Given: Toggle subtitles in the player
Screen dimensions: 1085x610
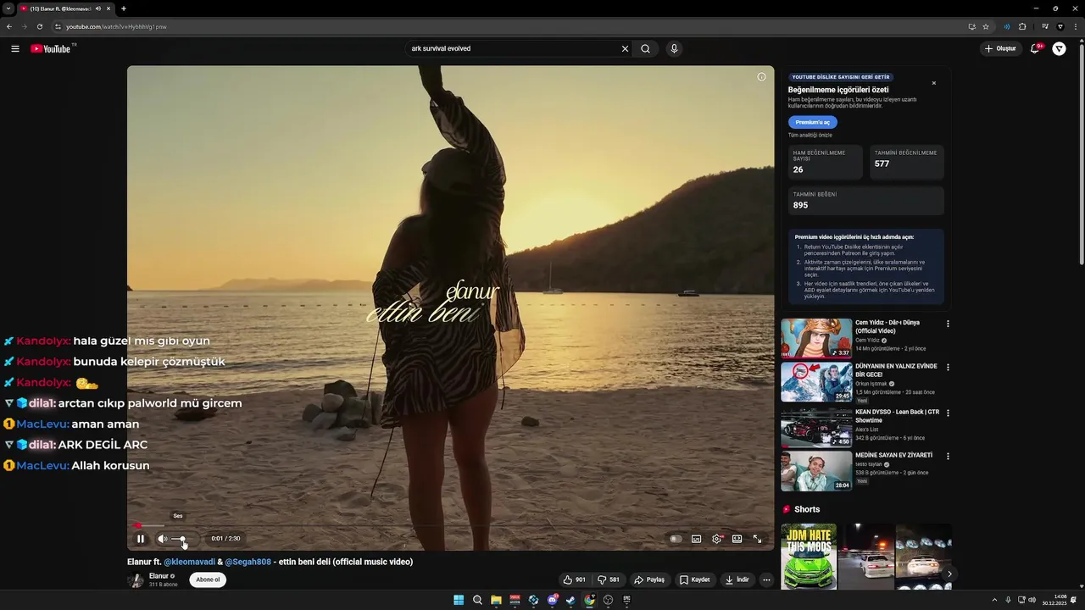Looking at the screenshot, I should pos(696,539).
